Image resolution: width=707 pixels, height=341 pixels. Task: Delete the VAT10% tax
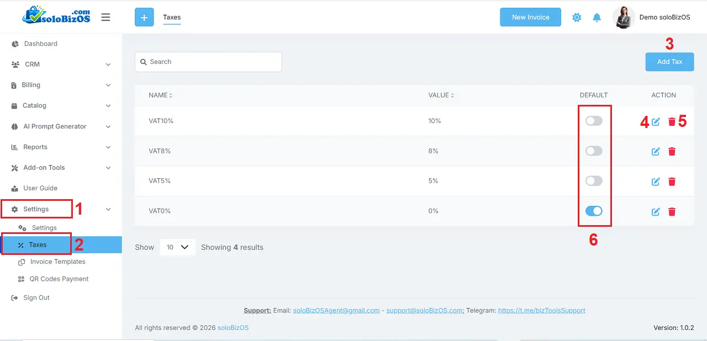pyautogui.click(x=672, y=121)
